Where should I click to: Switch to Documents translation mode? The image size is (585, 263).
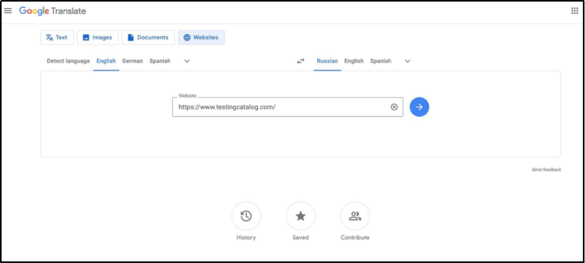[x=148, y=37]
